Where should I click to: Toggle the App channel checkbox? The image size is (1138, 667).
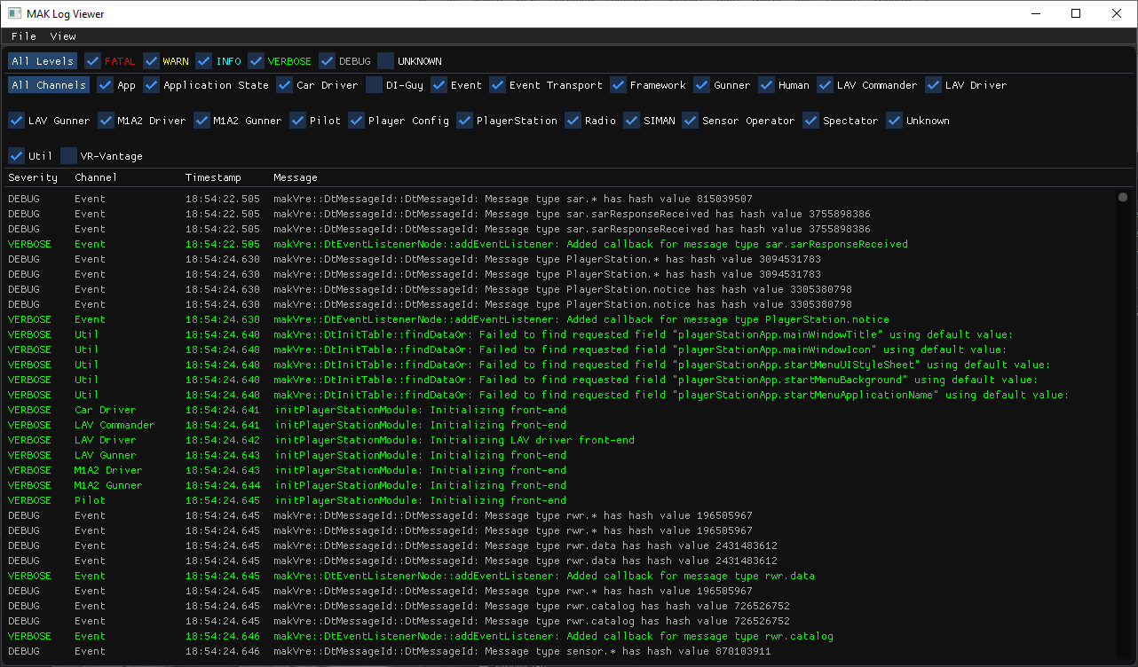105,85
